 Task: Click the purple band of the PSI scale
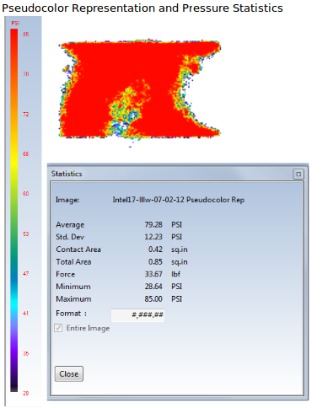pos(14,348)
